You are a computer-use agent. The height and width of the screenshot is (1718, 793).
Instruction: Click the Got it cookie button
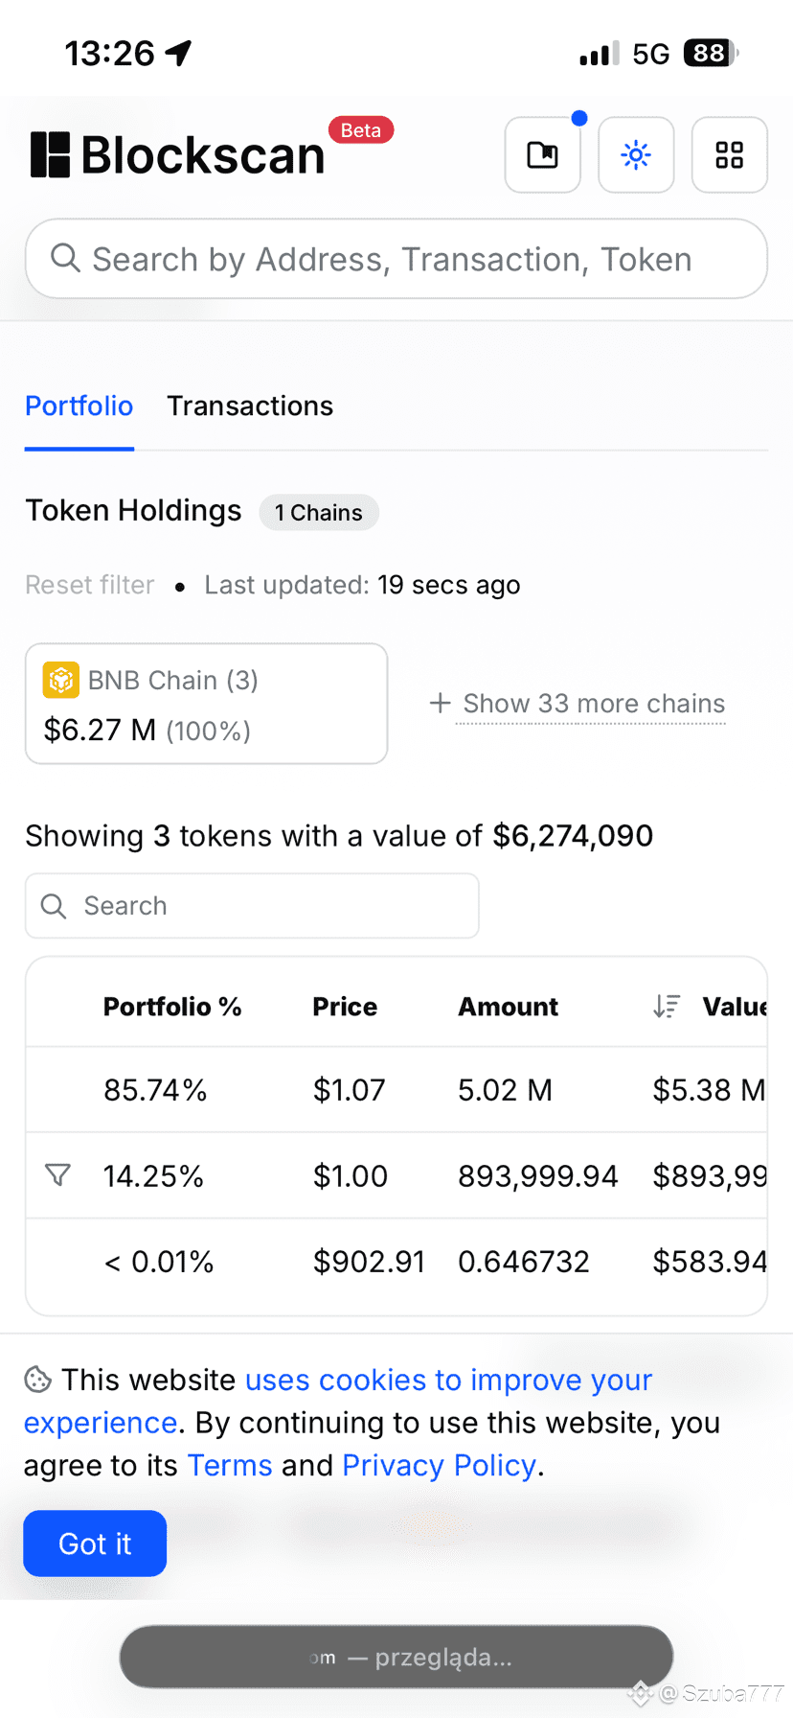pyautogui.click(x=95, y=1544)
